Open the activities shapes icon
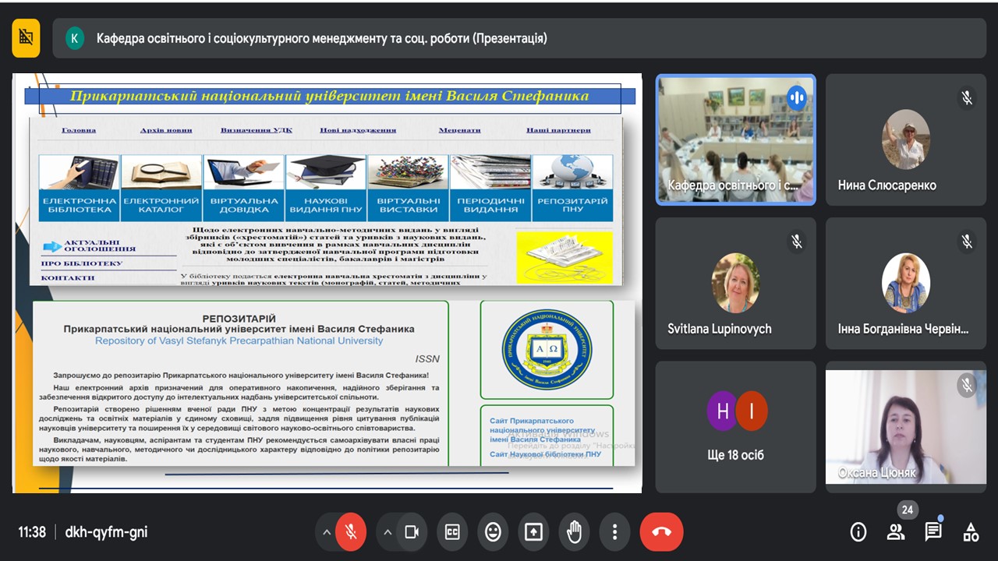Viewport: 998px width, 561px height. click(971, 532)
